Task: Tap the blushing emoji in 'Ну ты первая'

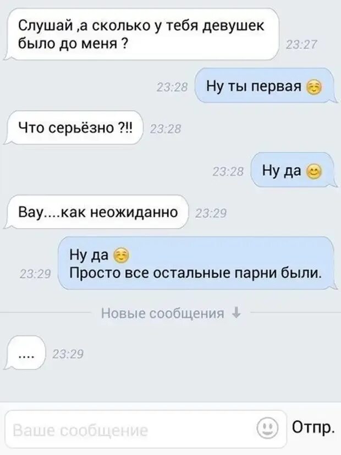Action: 314,87
